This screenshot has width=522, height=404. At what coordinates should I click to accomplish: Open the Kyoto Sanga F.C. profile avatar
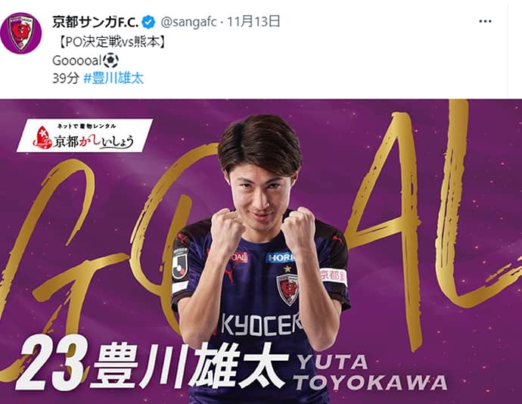pos(21,33)
